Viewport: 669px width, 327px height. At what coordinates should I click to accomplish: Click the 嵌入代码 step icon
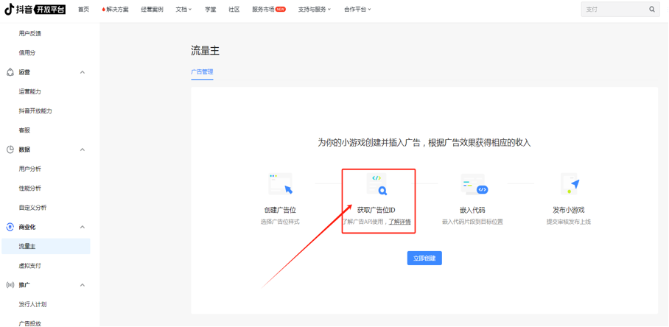coord(472,184)
